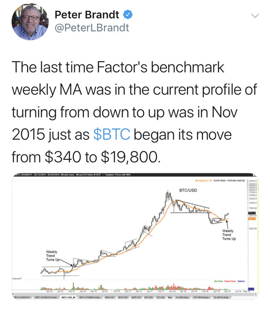Click the chart's right scroll arrow
Viewport: 270px width, 311px height.
click(256, 294)
